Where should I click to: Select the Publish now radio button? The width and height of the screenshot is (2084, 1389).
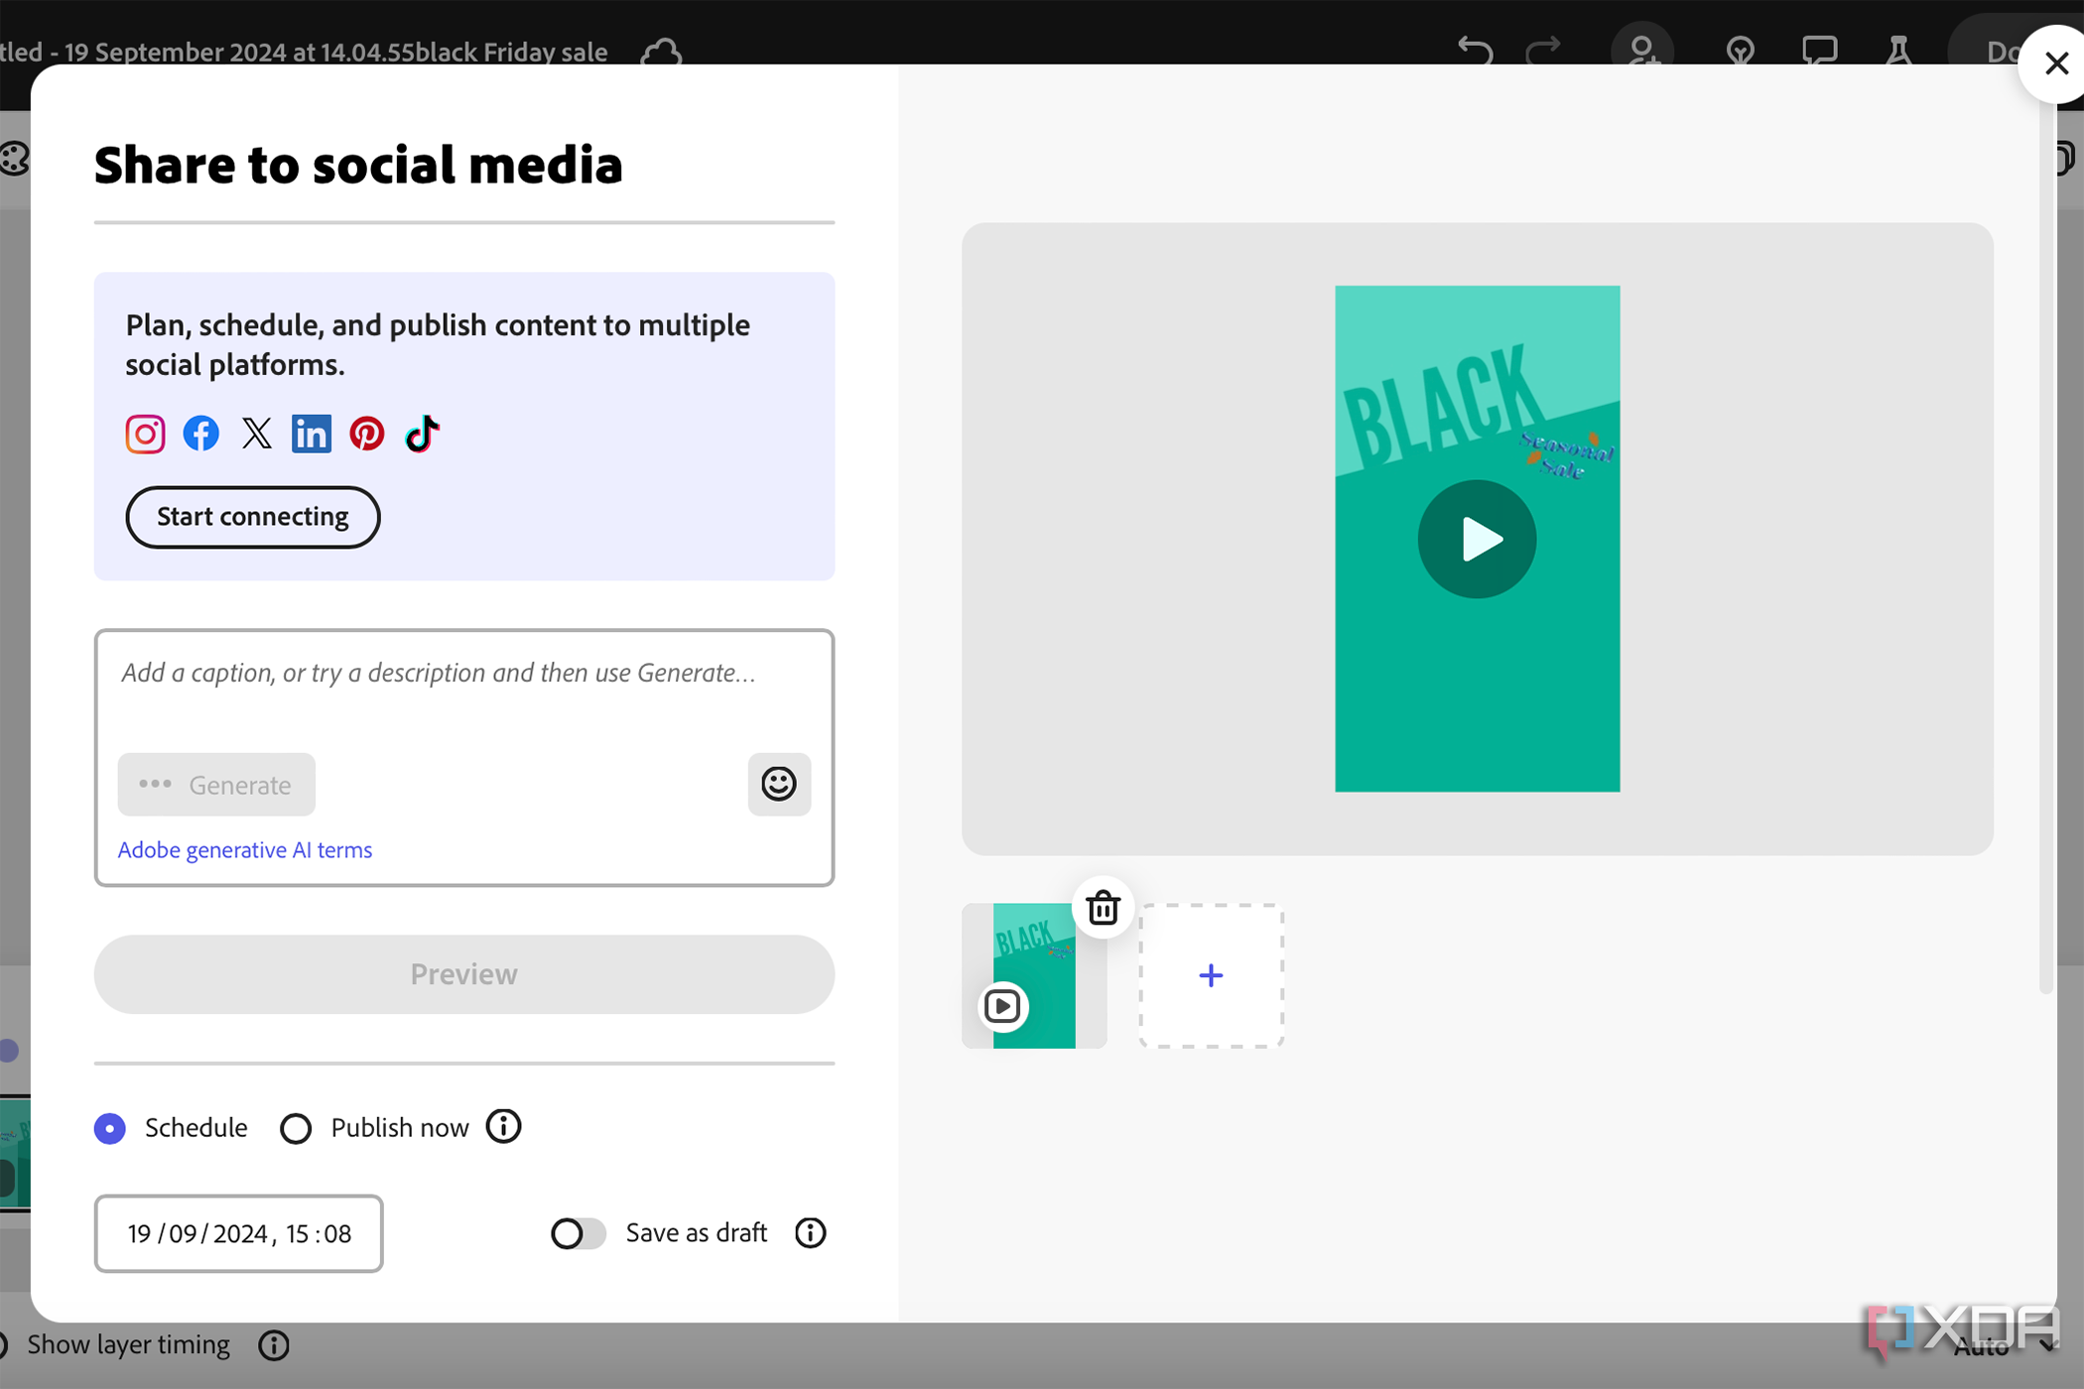pos(295,1127)
